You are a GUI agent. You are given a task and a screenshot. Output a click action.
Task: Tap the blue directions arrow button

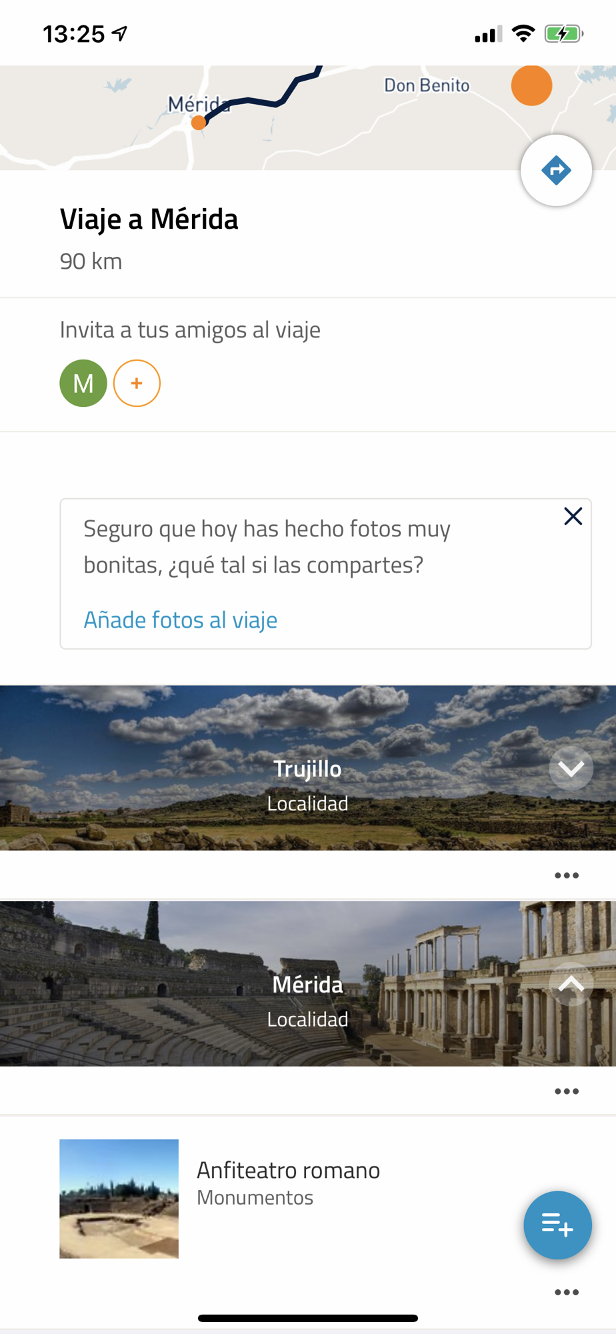click(x=556, y=171)
